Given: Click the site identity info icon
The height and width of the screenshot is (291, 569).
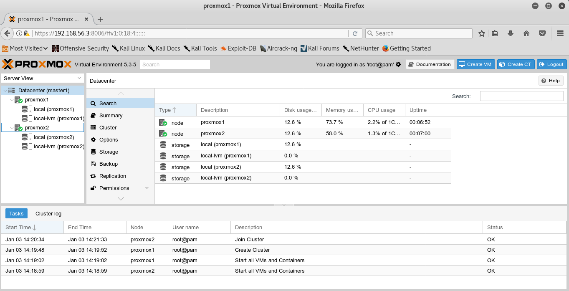Looking at the screenshot, I should [19, 33].
